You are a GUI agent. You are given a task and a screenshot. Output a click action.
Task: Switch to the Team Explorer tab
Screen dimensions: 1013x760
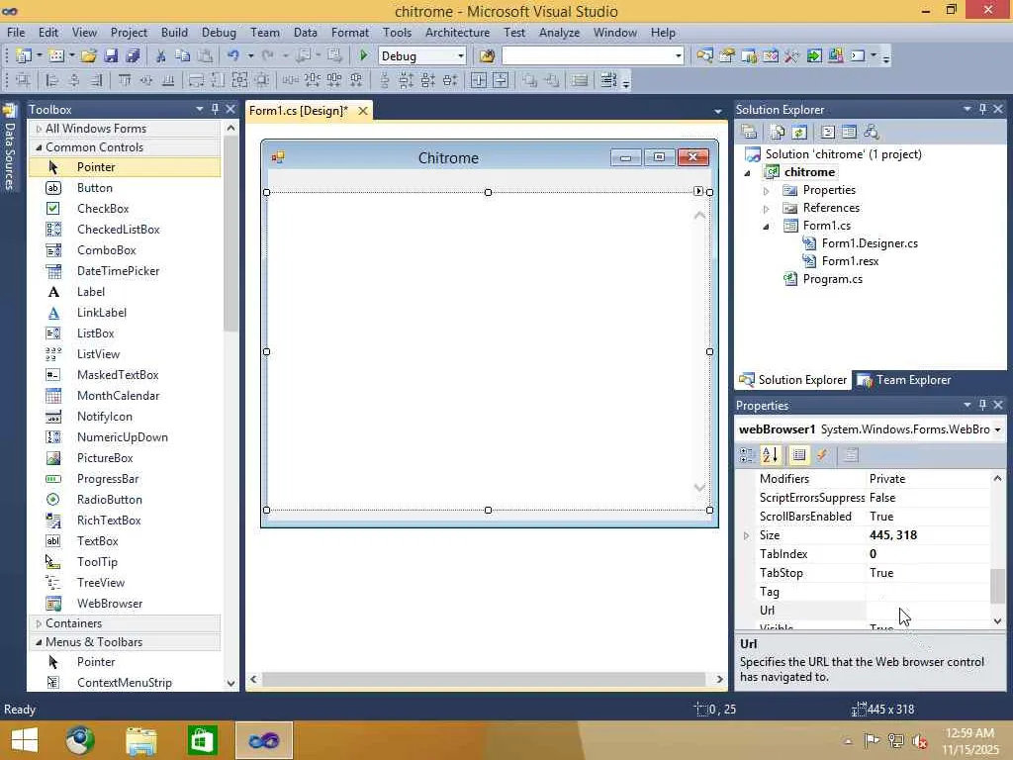(904, 380)
